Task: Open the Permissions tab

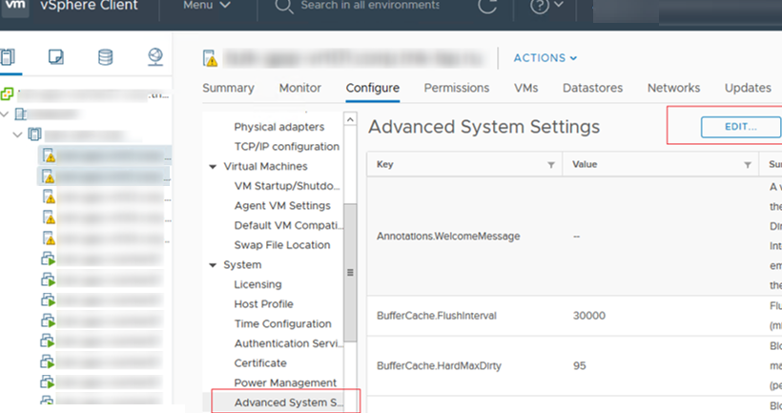Action: 457,88
